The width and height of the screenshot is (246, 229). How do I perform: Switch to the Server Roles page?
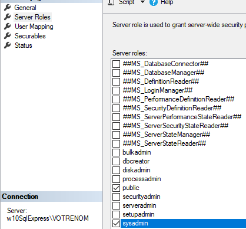point(32,17)
